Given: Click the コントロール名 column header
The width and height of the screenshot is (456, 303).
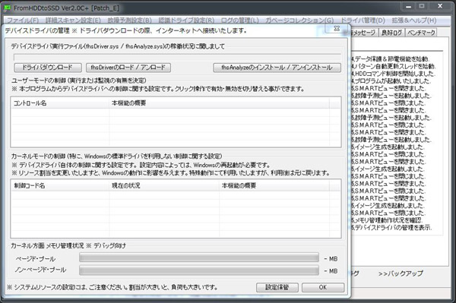Looking at the screenshot, I should 60,103.
